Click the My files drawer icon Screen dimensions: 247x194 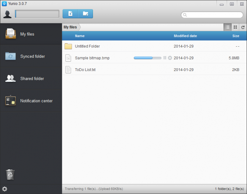point(10,33)
